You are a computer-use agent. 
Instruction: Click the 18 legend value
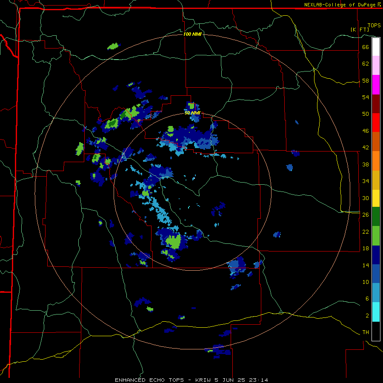click(366, 249)
